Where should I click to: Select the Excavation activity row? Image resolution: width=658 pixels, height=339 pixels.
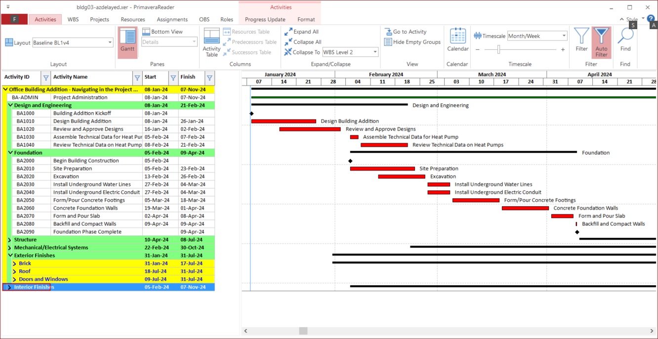(66, 176)
